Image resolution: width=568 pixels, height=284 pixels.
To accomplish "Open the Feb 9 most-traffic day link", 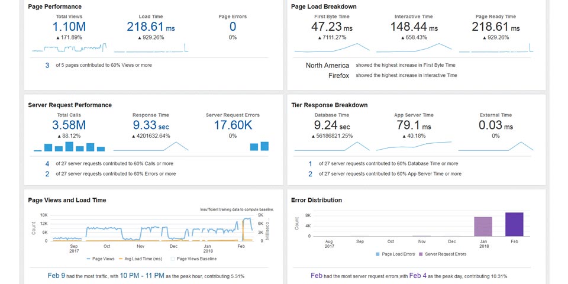I will coord(57,276).
